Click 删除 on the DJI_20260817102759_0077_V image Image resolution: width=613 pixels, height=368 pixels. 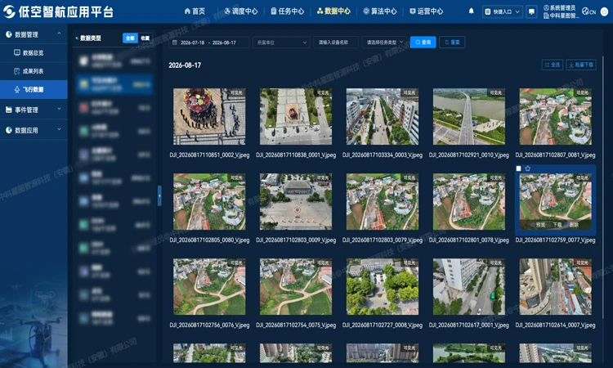(x=572, y=225)
